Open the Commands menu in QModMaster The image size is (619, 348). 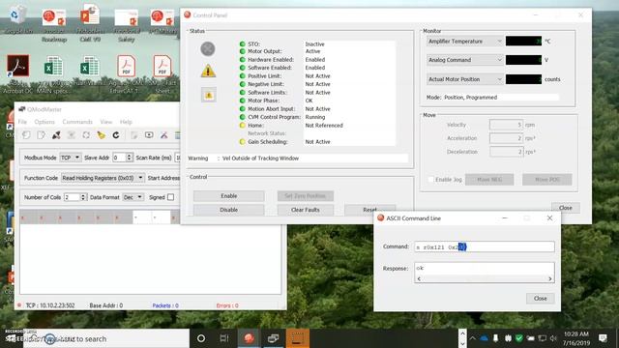coord(77,122)
